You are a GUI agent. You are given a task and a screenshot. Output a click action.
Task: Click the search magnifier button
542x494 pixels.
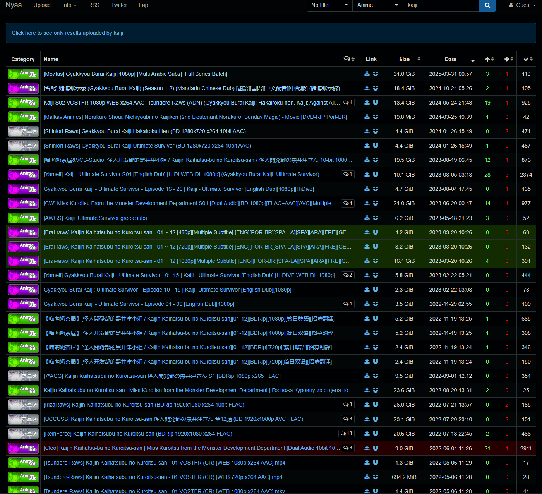click(x=487, y=5)
